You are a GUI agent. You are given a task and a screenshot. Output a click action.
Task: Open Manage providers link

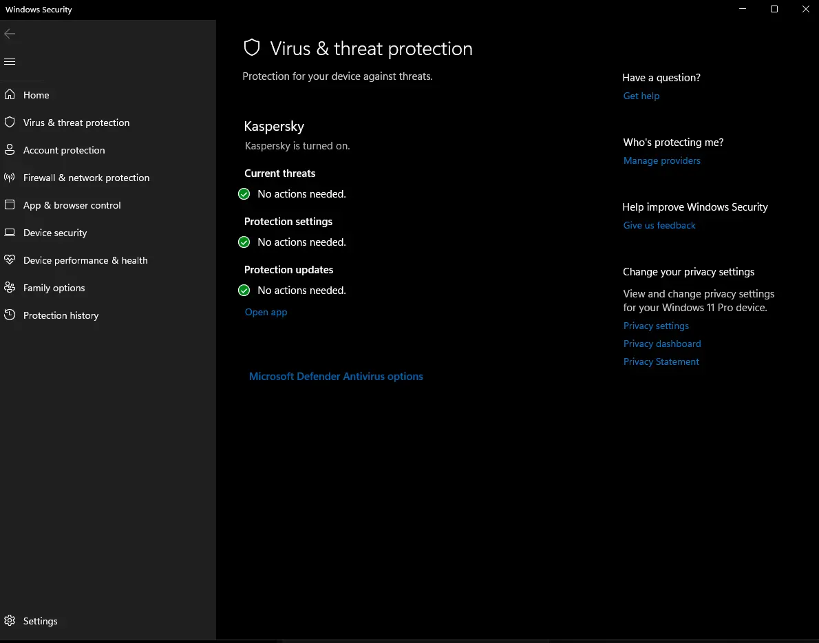click(661, 160)
